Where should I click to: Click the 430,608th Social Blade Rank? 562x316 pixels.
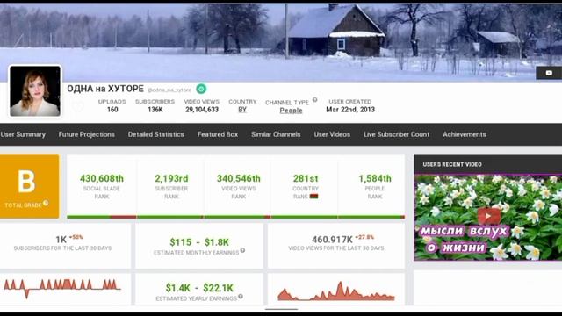(x=102, y=178)
